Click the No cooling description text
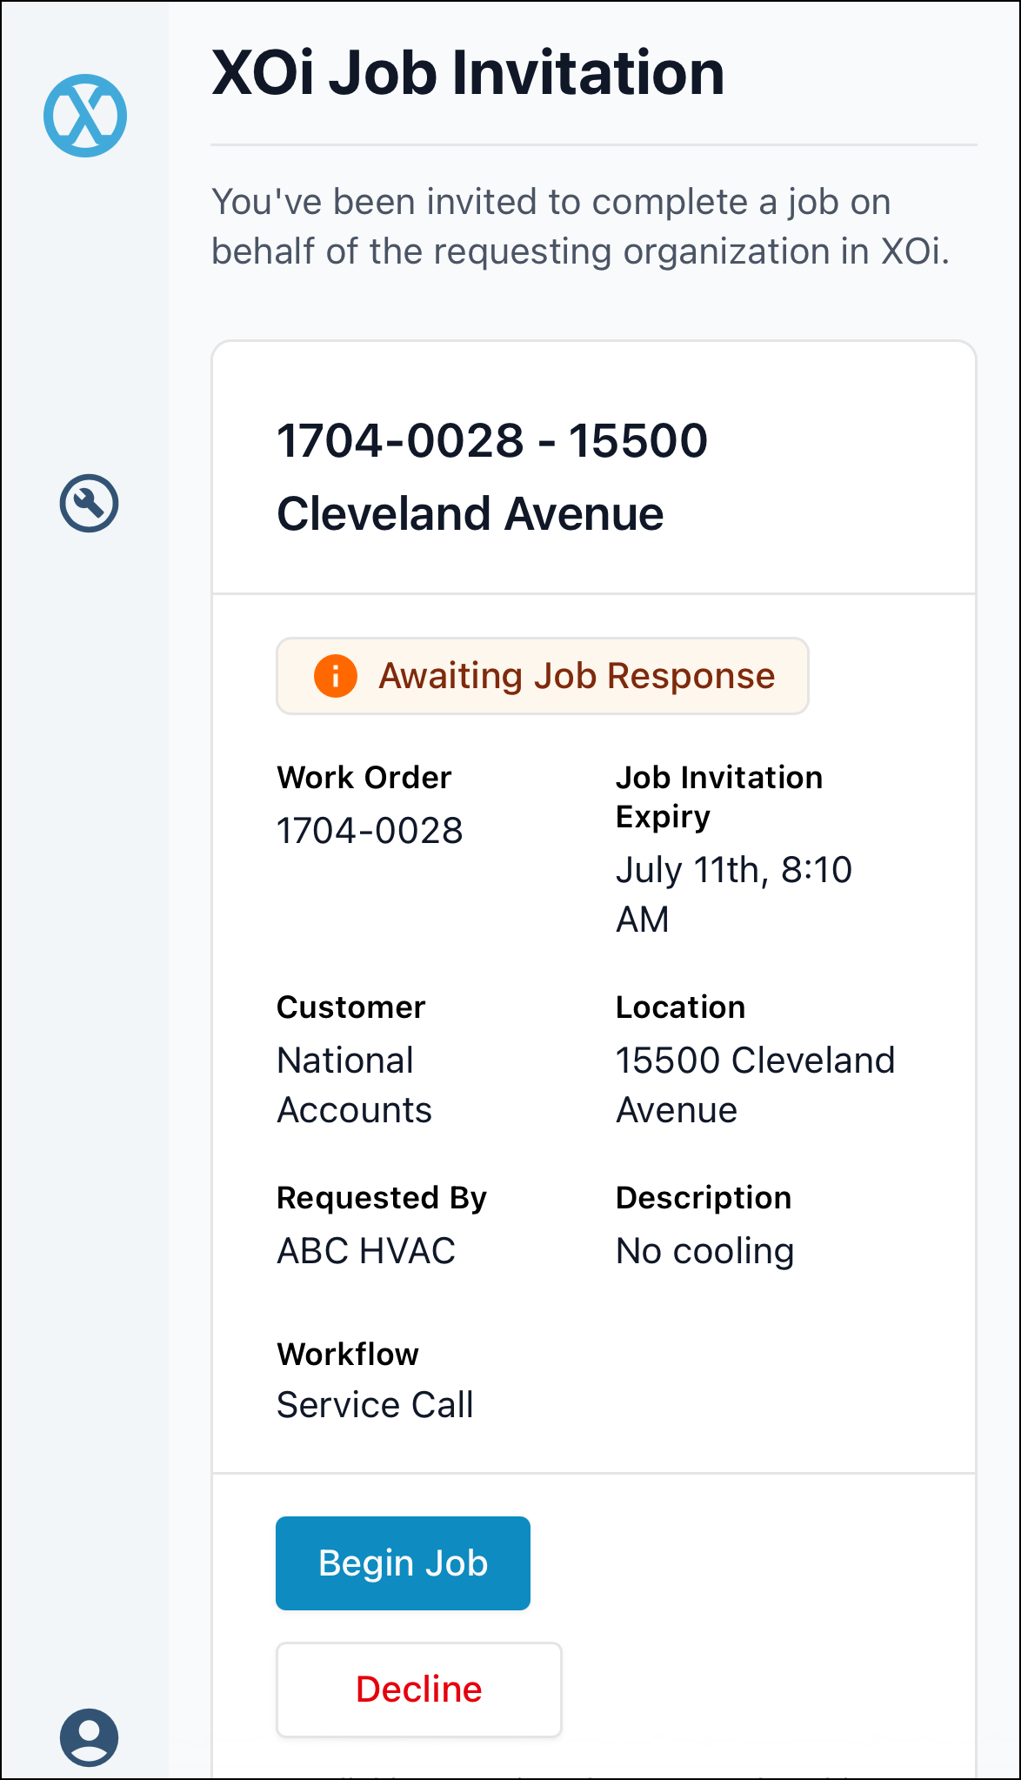Screen dimensions: 1021x1780 [704, 1251]
